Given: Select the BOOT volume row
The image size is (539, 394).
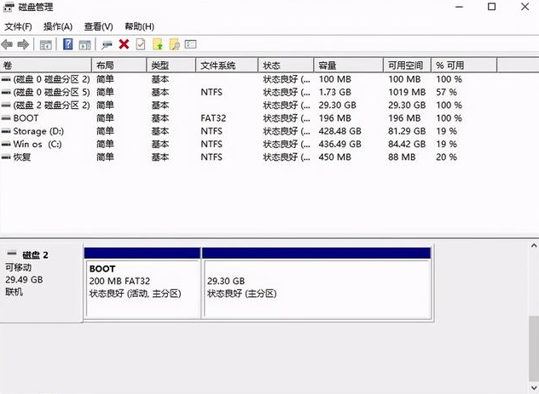Looking at the screenshot, I should 248,118.
